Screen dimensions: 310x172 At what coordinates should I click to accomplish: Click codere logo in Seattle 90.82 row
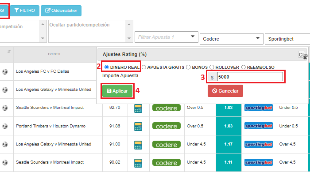point(167,163)
